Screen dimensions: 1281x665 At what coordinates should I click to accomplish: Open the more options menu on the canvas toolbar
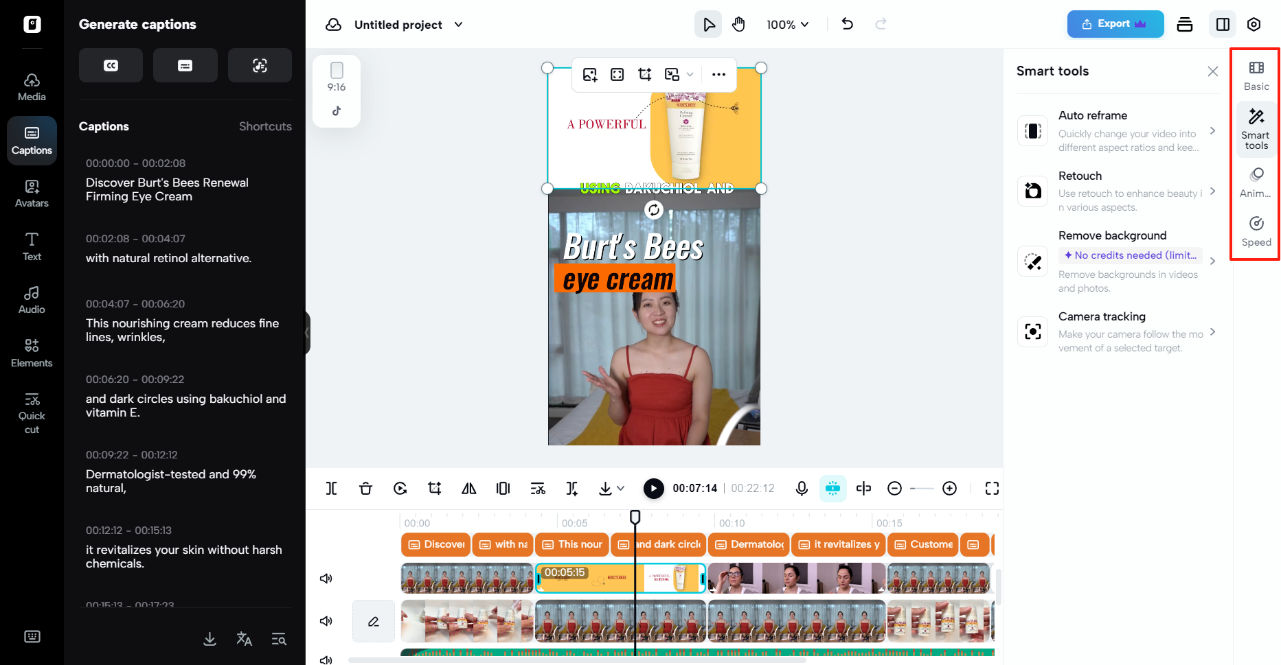[x=718, y=74]
